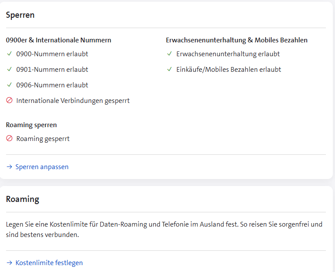
Task: Open the Sperren anpassen link
Action: tap(42, 167)
